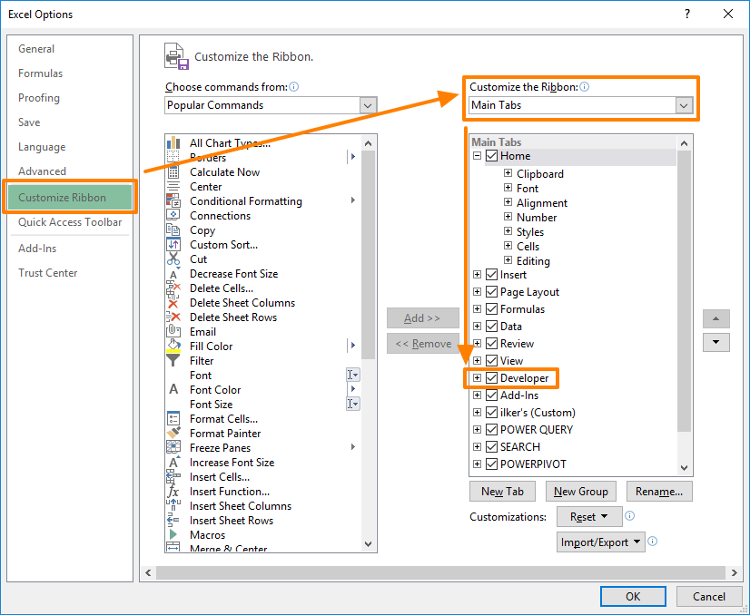The width and height of the screenshot is (750, 615).
Task: Click the Macros command icon
Action: (x=173, y=534)
